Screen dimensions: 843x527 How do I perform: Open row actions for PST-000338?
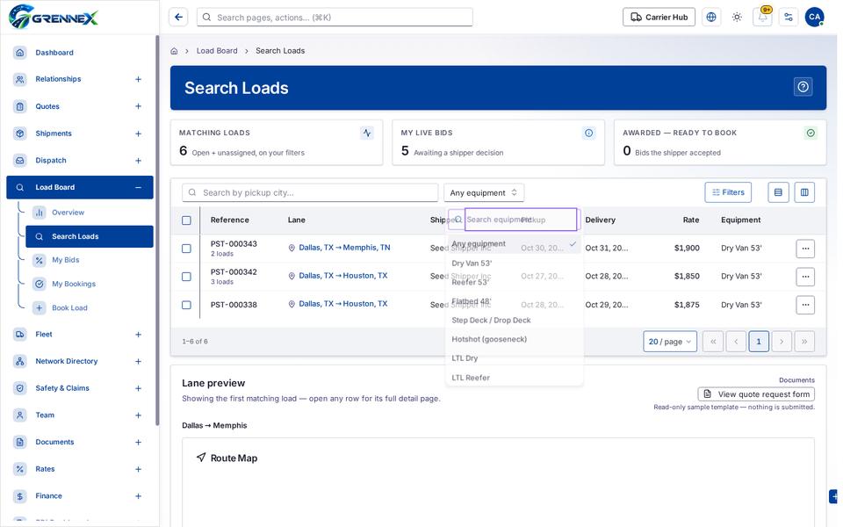click(805, 305)
